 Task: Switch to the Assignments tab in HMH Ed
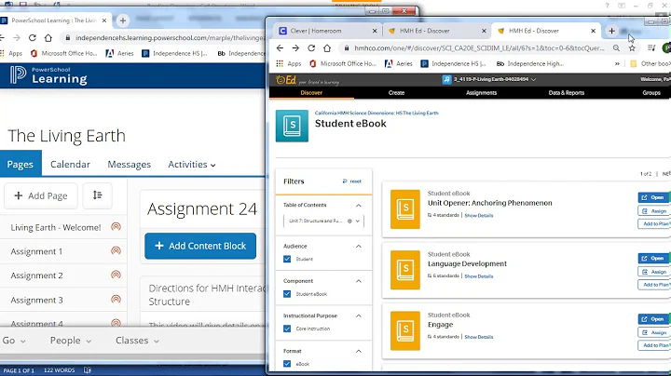pyautogui.click(x=481, y=92)
